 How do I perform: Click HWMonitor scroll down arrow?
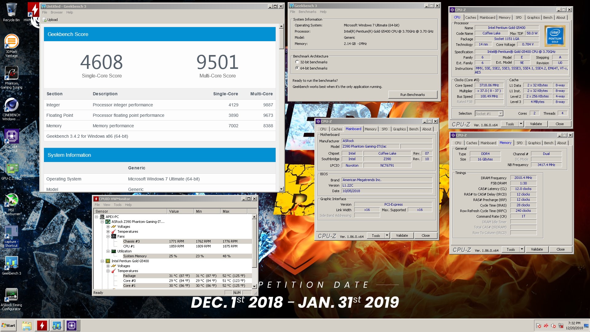[x=254, y=286]
